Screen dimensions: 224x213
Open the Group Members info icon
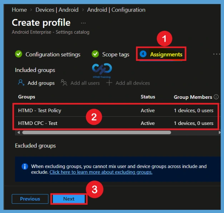point(216,97)
